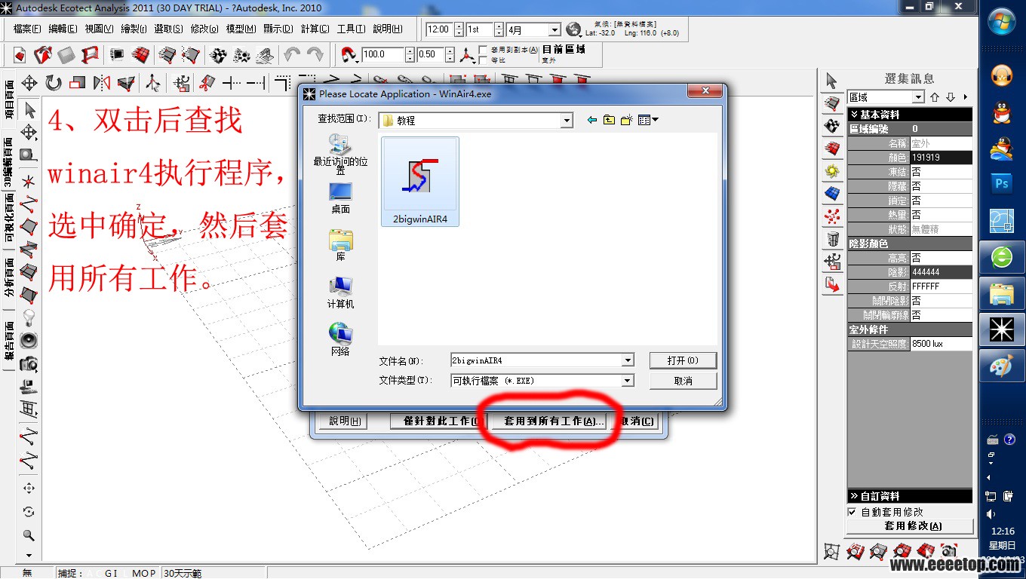1026x579 pixels.
Task: Open Photoshop from the taskbar
Action: point(1002,183)
